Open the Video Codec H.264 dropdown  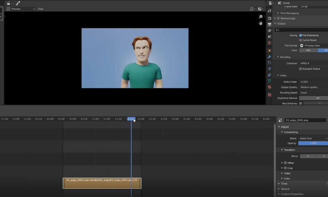click(x=313, y=82)
